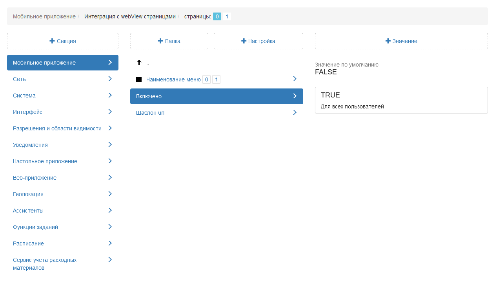495x283 pixels.
Task: Expand Шаблон url chevron arrow
Action: click(295, 113)
